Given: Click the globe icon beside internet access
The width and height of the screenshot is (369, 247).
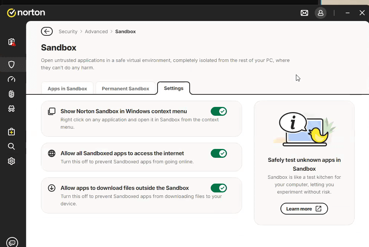Looking at the screenshot, I should point(52,153).
